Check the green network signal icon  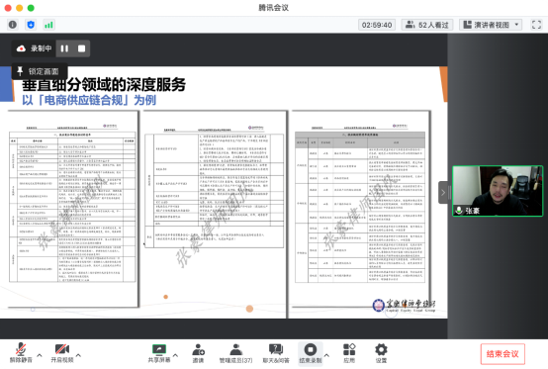click(48, 25)
